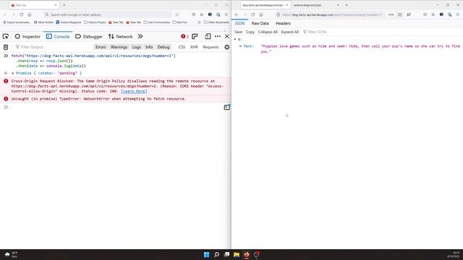Click Firefox icon in taskbar
The image size is (463, 260).
(x=247, y=254)
